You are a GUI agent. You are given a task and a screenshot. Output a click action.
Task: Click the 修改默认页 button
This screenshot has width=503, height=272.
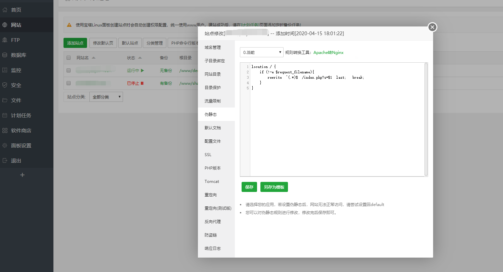point(103,43)
